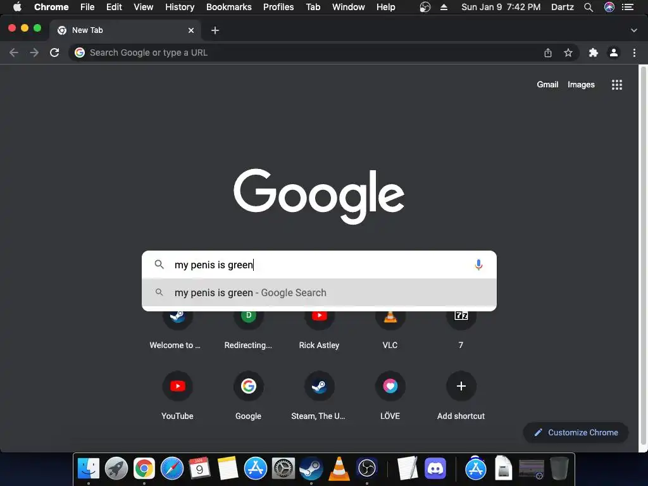Screen dimensions: 648x486
Task: Click the page vertical scrollbar
Action: point(643,256)
